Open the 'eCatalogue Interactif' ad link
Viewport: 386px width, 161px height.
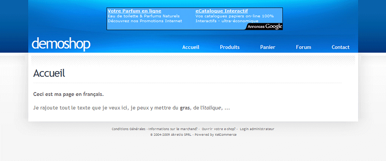point(222,11)
